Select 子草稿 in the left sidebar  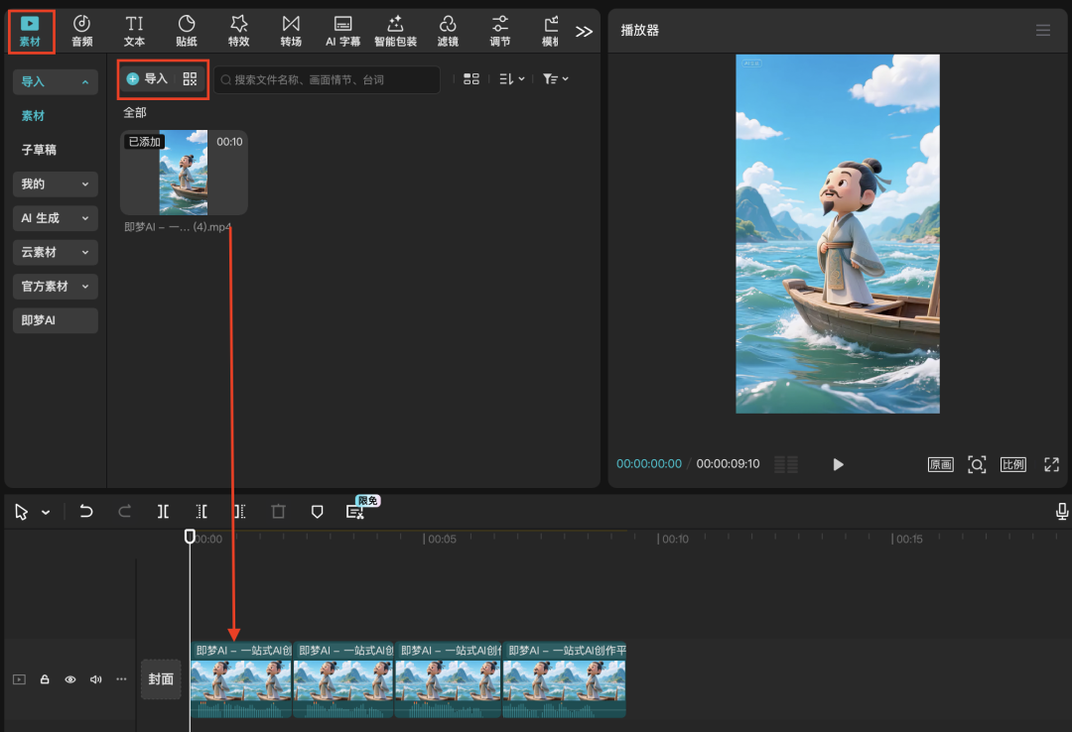tap(40, 150)
